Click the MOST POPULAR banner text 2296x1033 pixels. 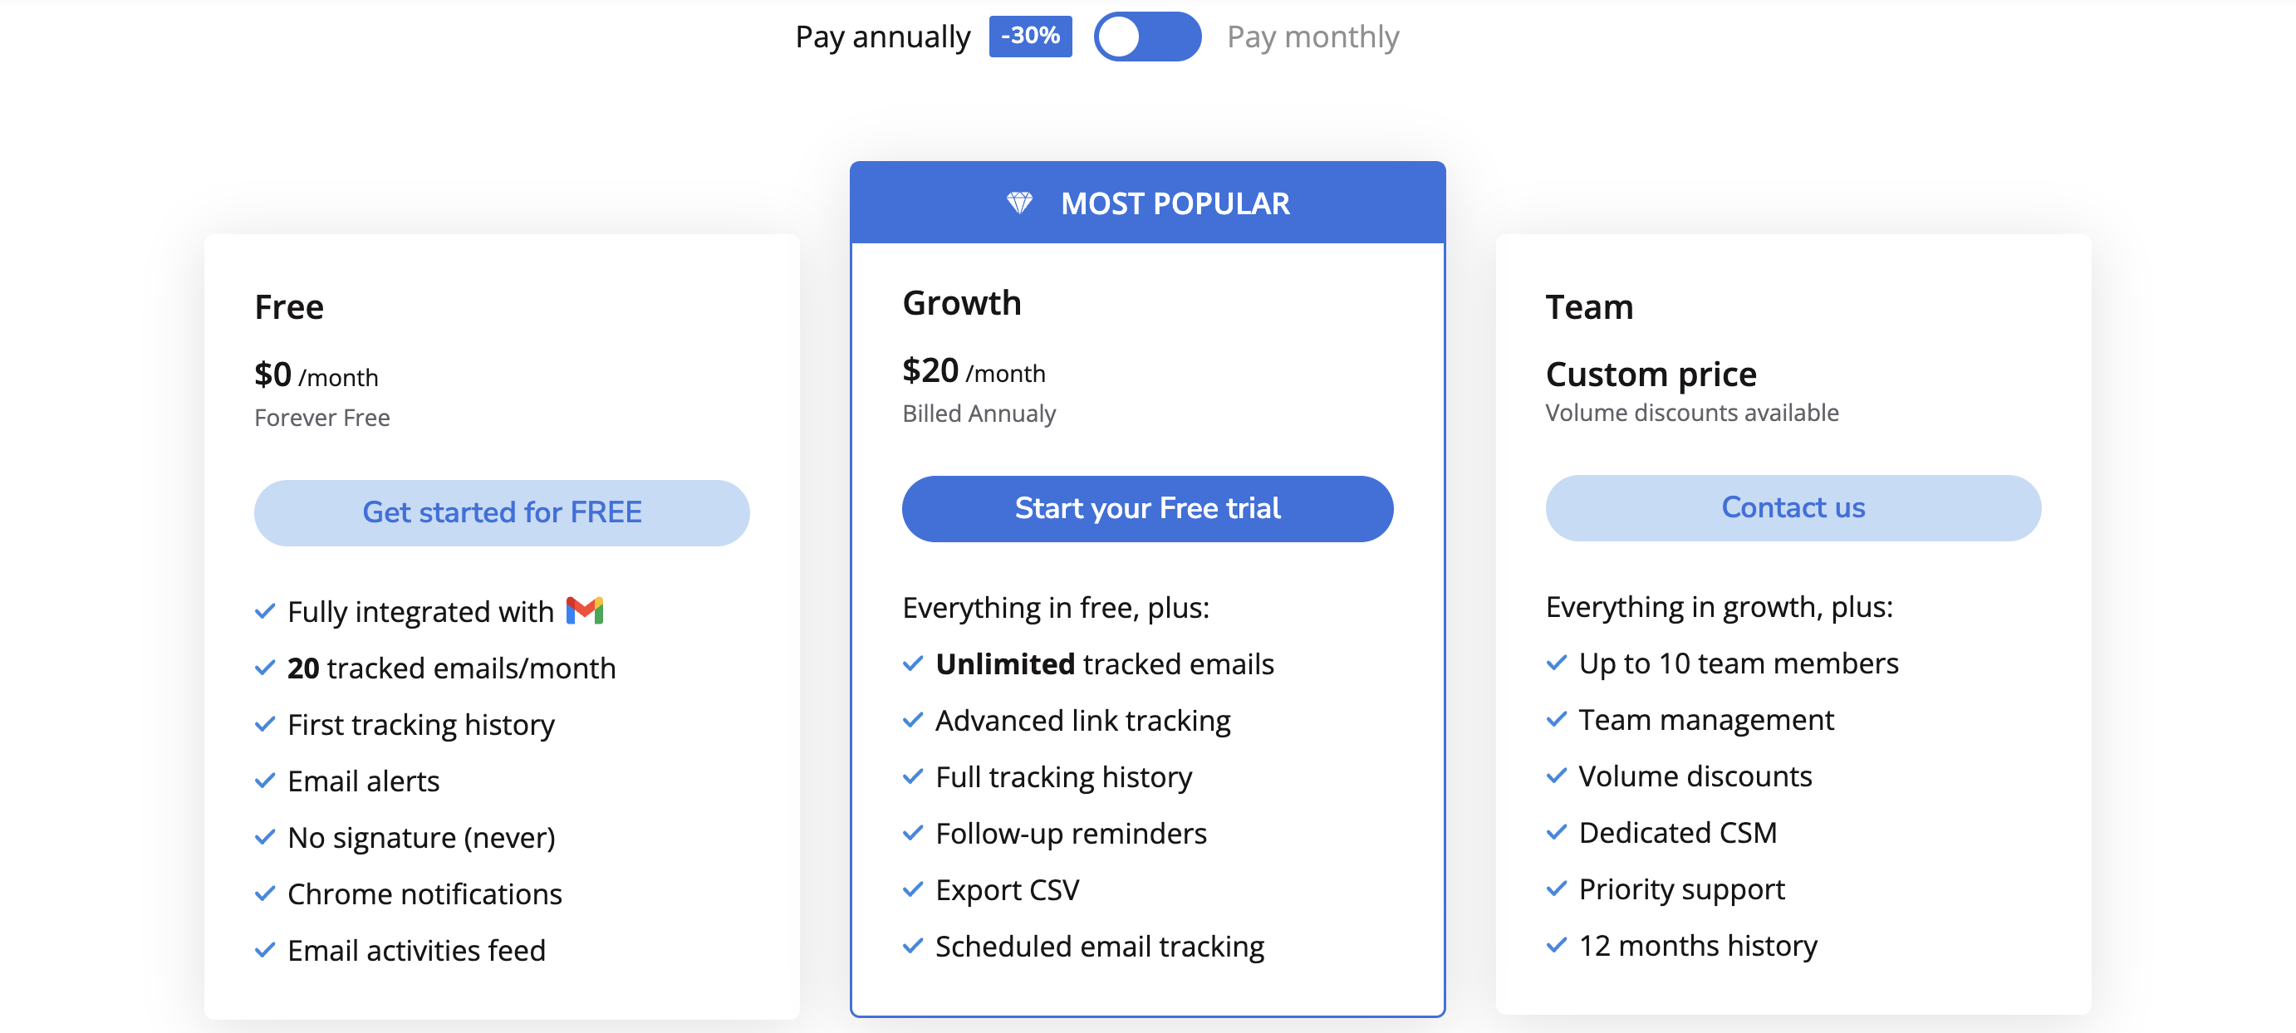coord(1175,203)
